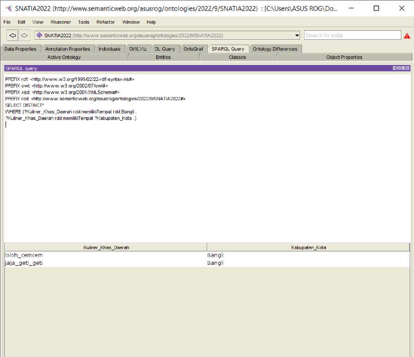Close the SPARQL query panel view
This screenshot has height=357, width=414.
pyautogui.click(x=407, y=68)
